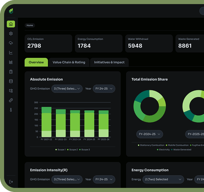Image resolution: width=204 pixels, height=192 pixels.
Task: Click the FY 2022-23 bar
Action: (x=61, y=123)
